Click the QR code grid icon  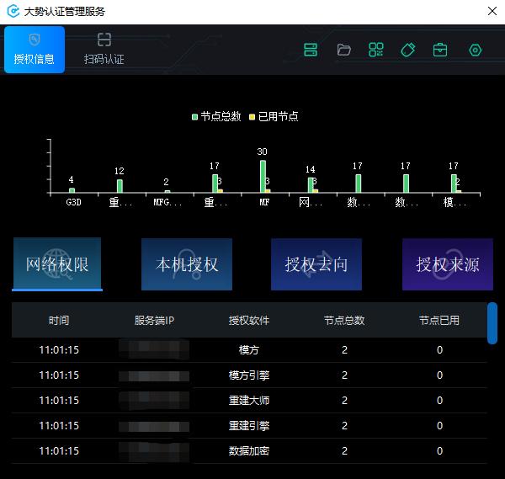[x=376, y=50]
